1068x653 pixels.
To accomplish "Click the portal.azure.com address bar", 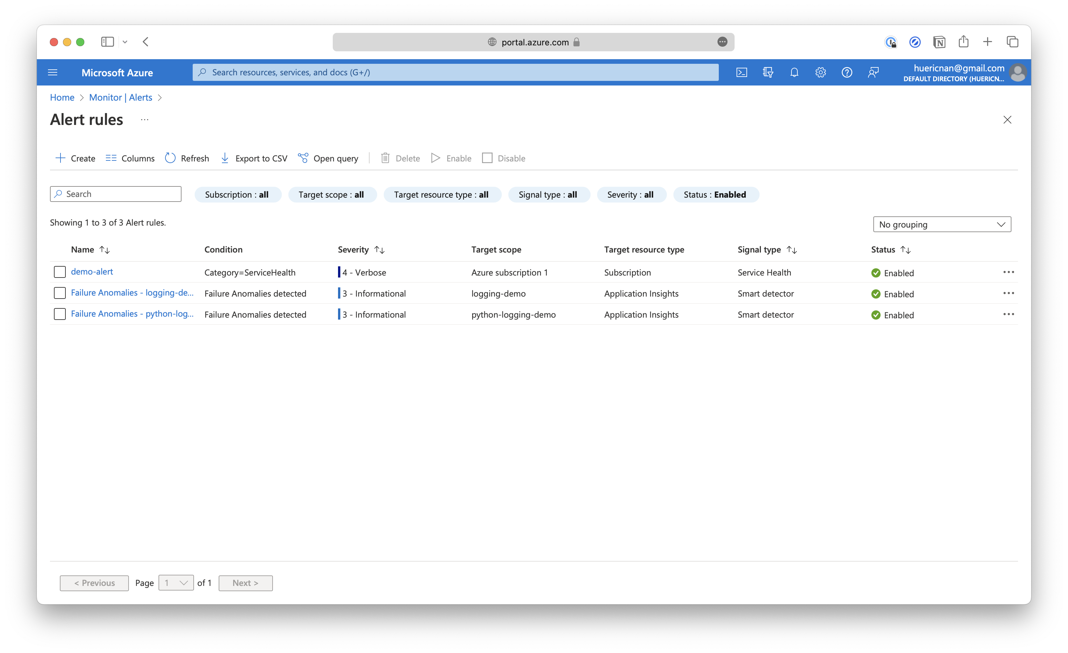I will pos(533,42).
